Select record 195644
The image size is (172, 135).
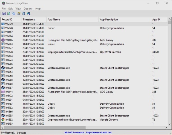pos(84,56)
